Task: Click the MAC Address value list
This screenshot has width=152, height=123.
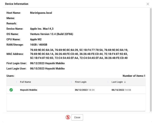Action: click(79, 54)
